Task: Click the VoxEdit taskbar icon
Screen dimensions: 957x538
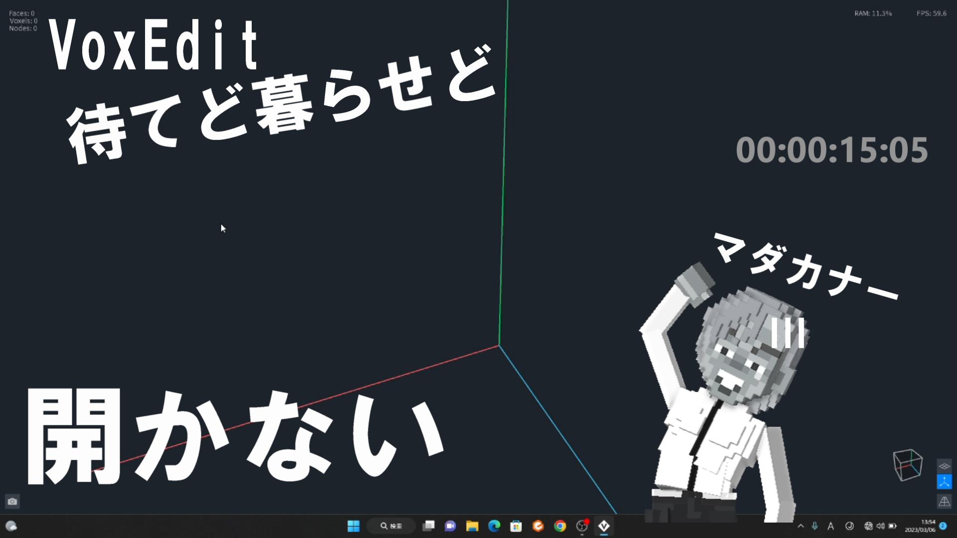Action: pos(604,526)
